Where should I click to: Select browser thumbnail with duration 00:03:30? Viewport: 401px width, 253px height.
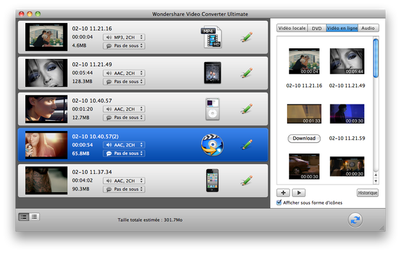tap(347, 114)
